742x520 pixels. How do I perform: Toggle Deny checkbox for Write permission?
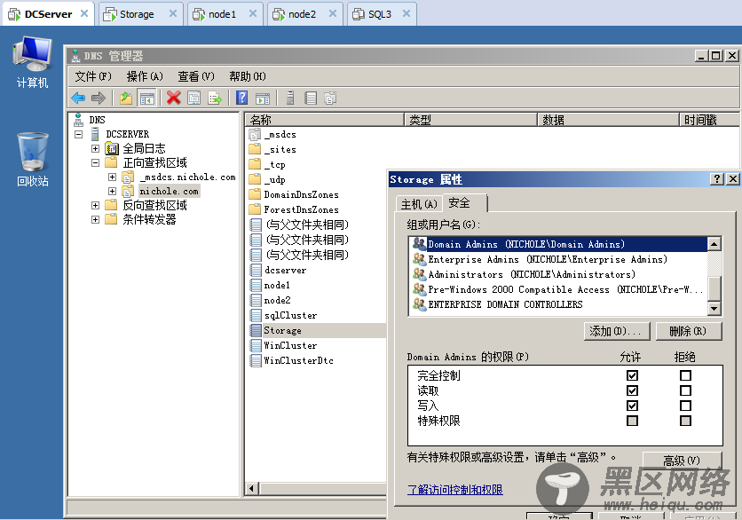[685, 406]
